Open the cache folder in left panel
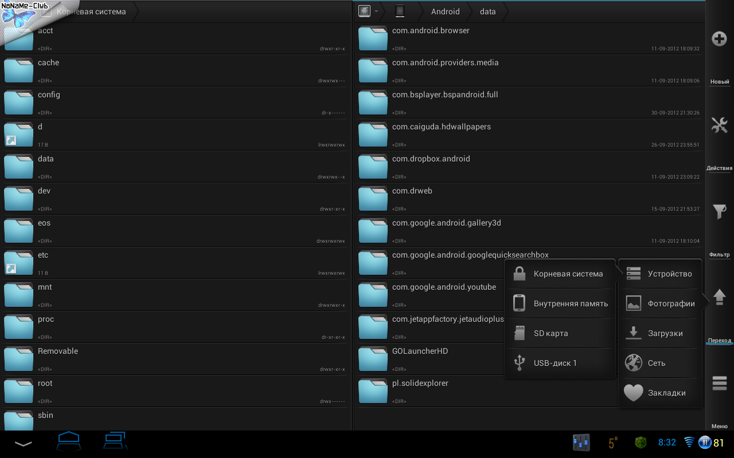Image resolution: width=734 pixels, height=458 pixels. pos(49,63)
